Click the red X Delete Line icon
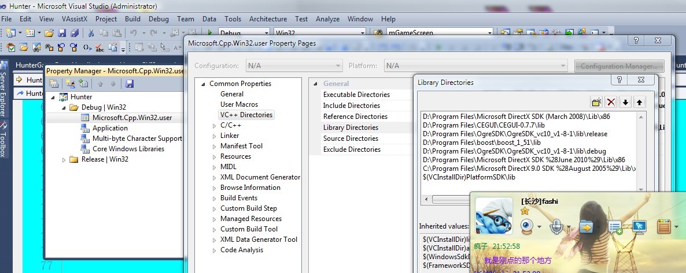Screen dimensions: 686x273 (x=611, y=102)
